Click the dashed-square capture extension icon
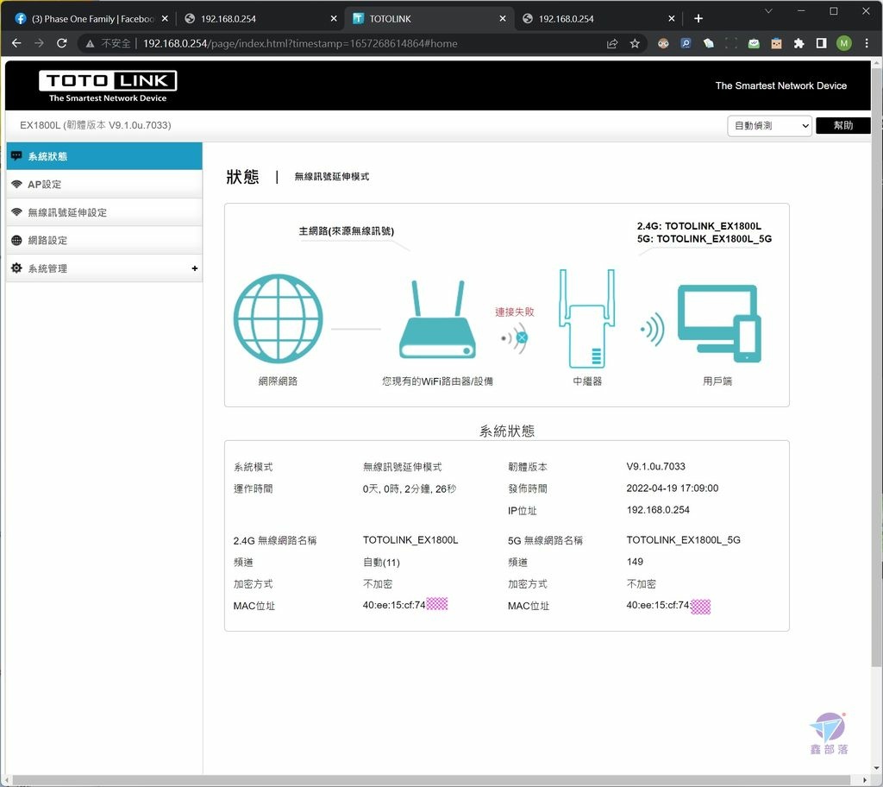 coord(731,43)
